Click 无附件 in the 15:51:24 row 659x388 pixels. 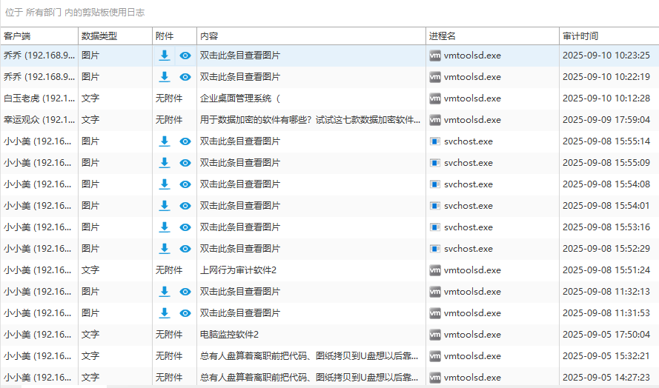tap(169, 270)
